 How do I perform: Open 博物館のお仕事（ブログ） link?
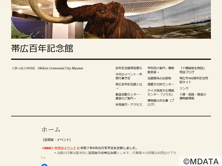161,102
